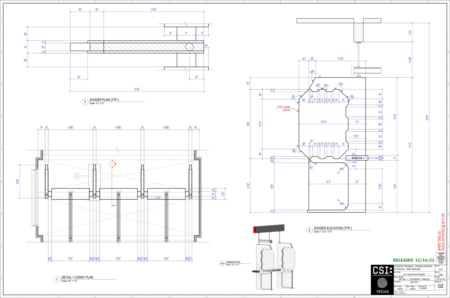Click the DIVIDER PLAN (TYP.) title
The width and height of the screenshot is (450, 298).
104,100
